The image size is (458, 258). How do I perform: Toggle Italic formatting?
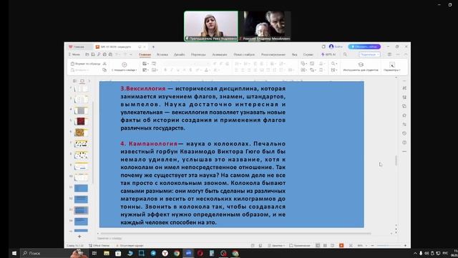[x=172, y=70]
